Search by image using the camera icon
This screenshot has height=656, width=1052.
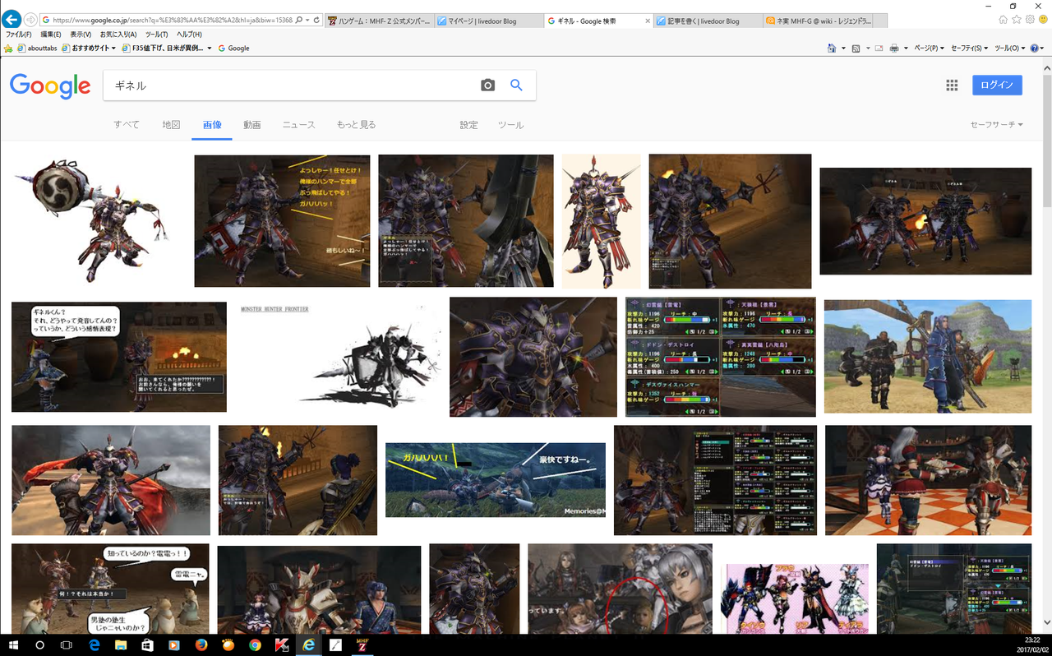point(487,85)
